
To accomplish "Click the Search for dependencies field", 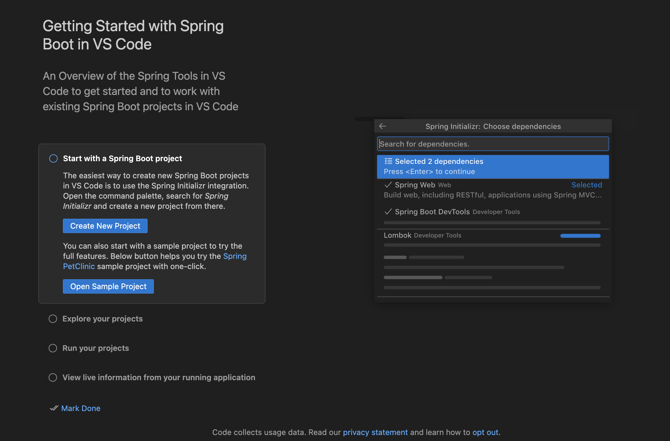I will click(x=493, y=144).
